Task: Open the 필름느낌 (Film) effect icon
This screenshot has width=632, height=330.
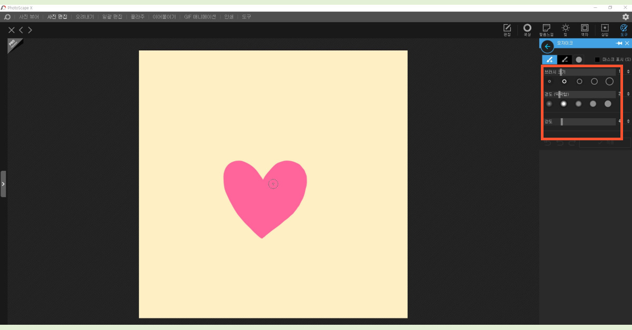Action: (546, 29)
